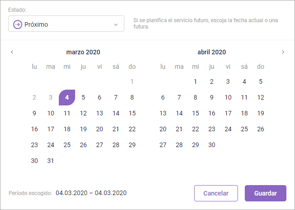295x210 pixels.
Task: Click April 24 date cell
Action: coord(228,129)
